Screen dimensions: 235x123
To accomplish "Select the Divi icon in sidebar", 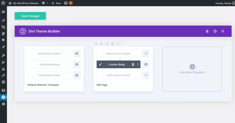I will [x=3, y=97].
